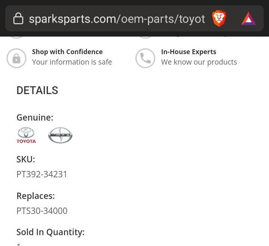Tap the In-House Experts heading
This screenshot has width=269, height=246.
tap(189, 52)
